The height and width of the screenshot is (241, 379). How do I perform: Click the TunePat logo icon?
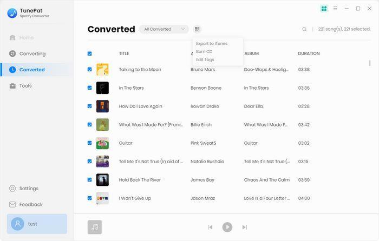click(12, 13)
